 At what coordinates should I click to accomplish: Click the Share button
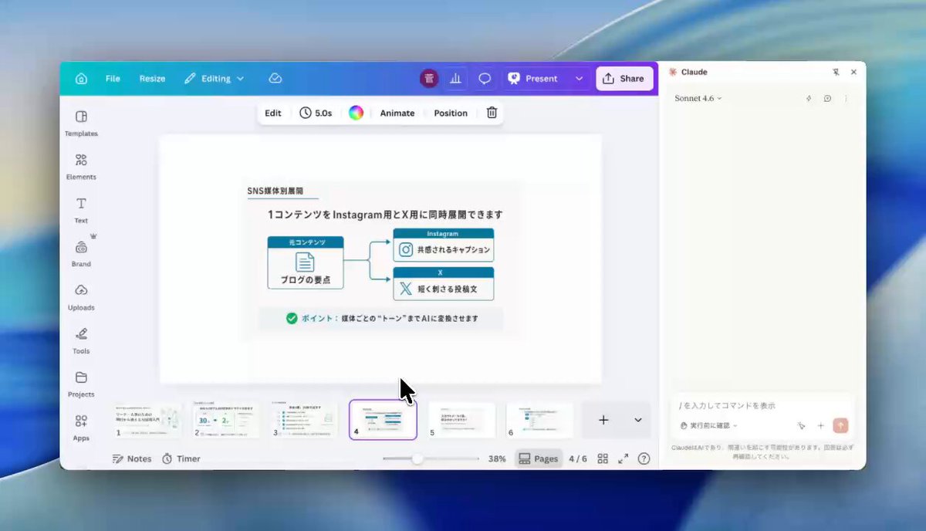click(x=624, y=79)
